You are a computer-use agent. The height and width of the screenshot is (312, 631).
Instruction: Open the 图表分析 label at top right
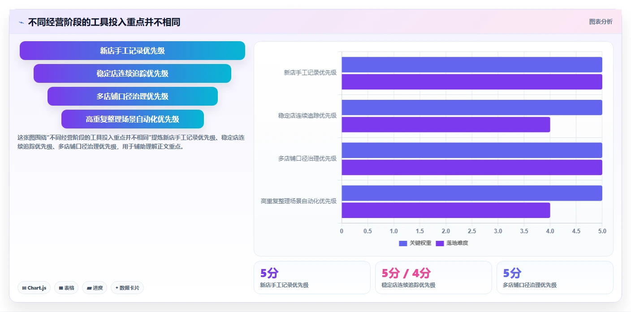pyautogui.click(x=601, y=22)
